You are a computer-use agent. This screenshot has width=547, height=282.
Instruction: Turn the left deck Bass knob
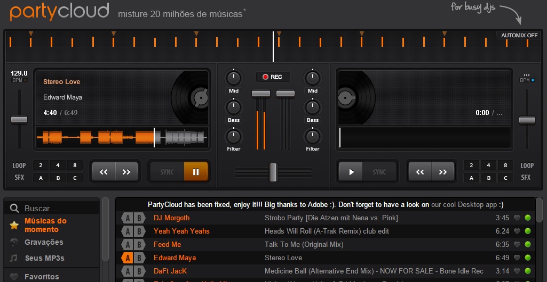tap(234, 107)
